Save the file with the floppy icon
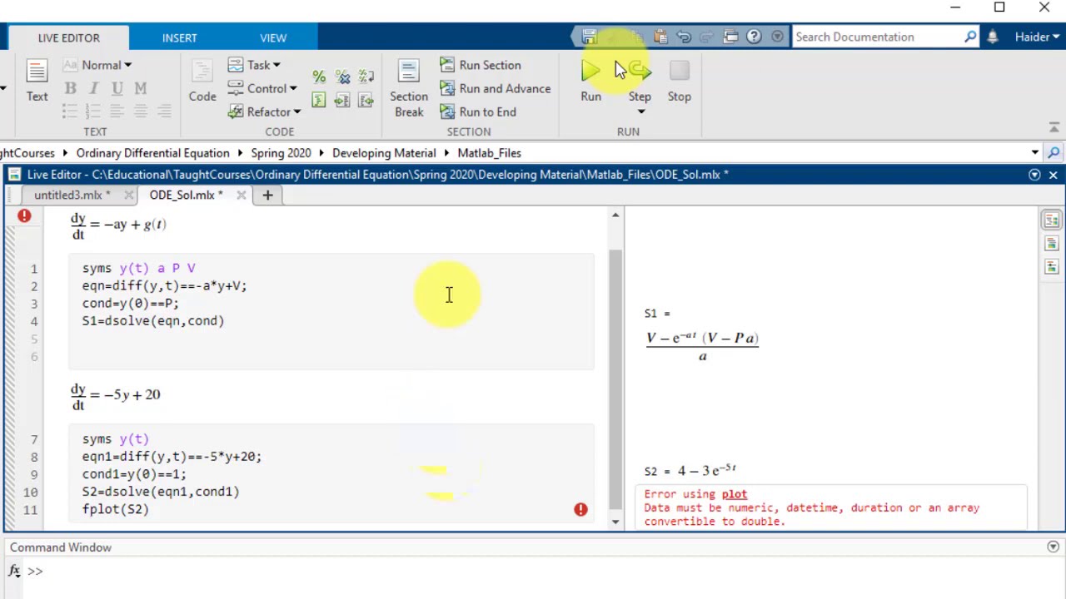The image size is (1066, 599). click(589, 37)
